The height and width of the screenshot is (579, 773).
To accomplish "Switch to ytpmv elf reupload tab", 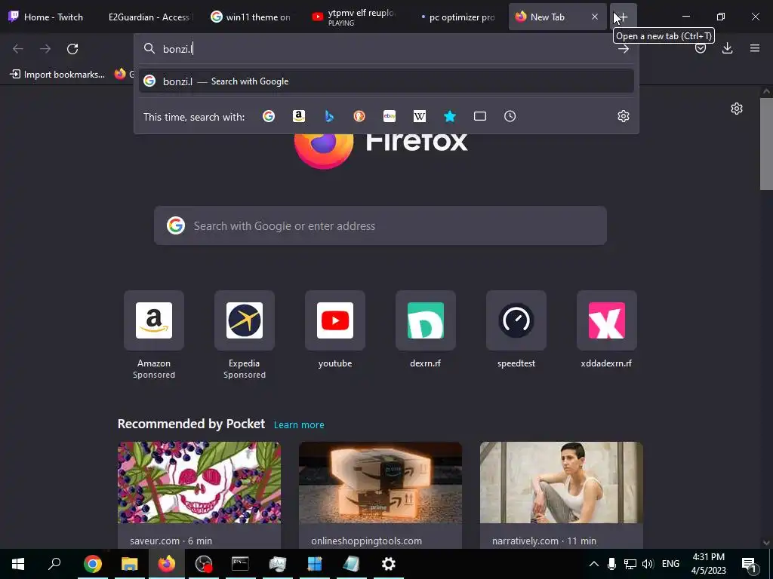I will click(354, 17).
